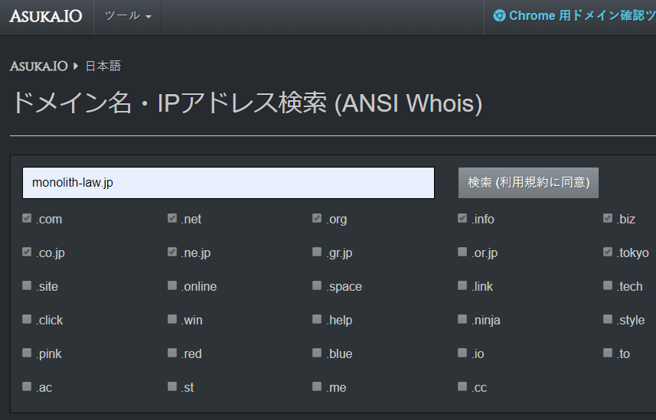Tick the .click checkbox

[27, 319]
